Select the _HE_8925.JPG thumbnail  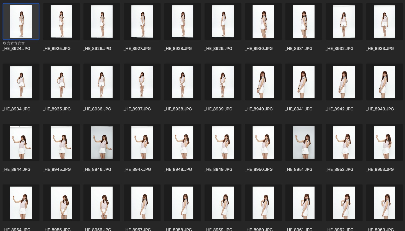(x=61, y=22)
